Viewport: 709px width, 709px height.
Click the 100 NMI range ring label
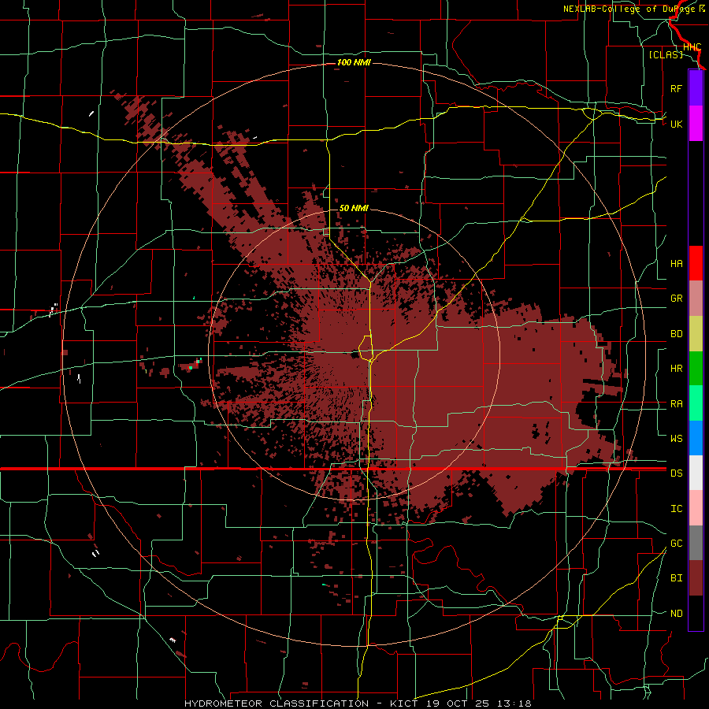[354, 62]
